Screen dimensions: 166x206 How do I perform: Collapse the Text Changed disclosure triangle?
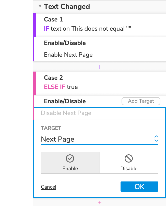[40, 6]
